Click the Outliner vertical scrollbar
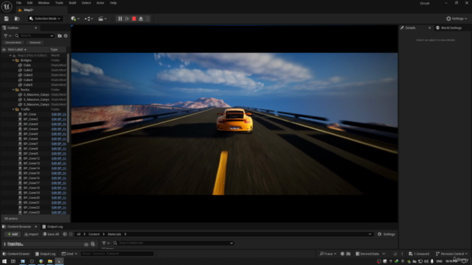 coord(69,98)
